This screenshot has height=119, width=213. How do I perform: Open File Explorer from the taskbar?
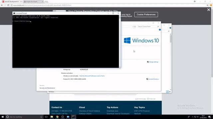click(x=52, y=117)
